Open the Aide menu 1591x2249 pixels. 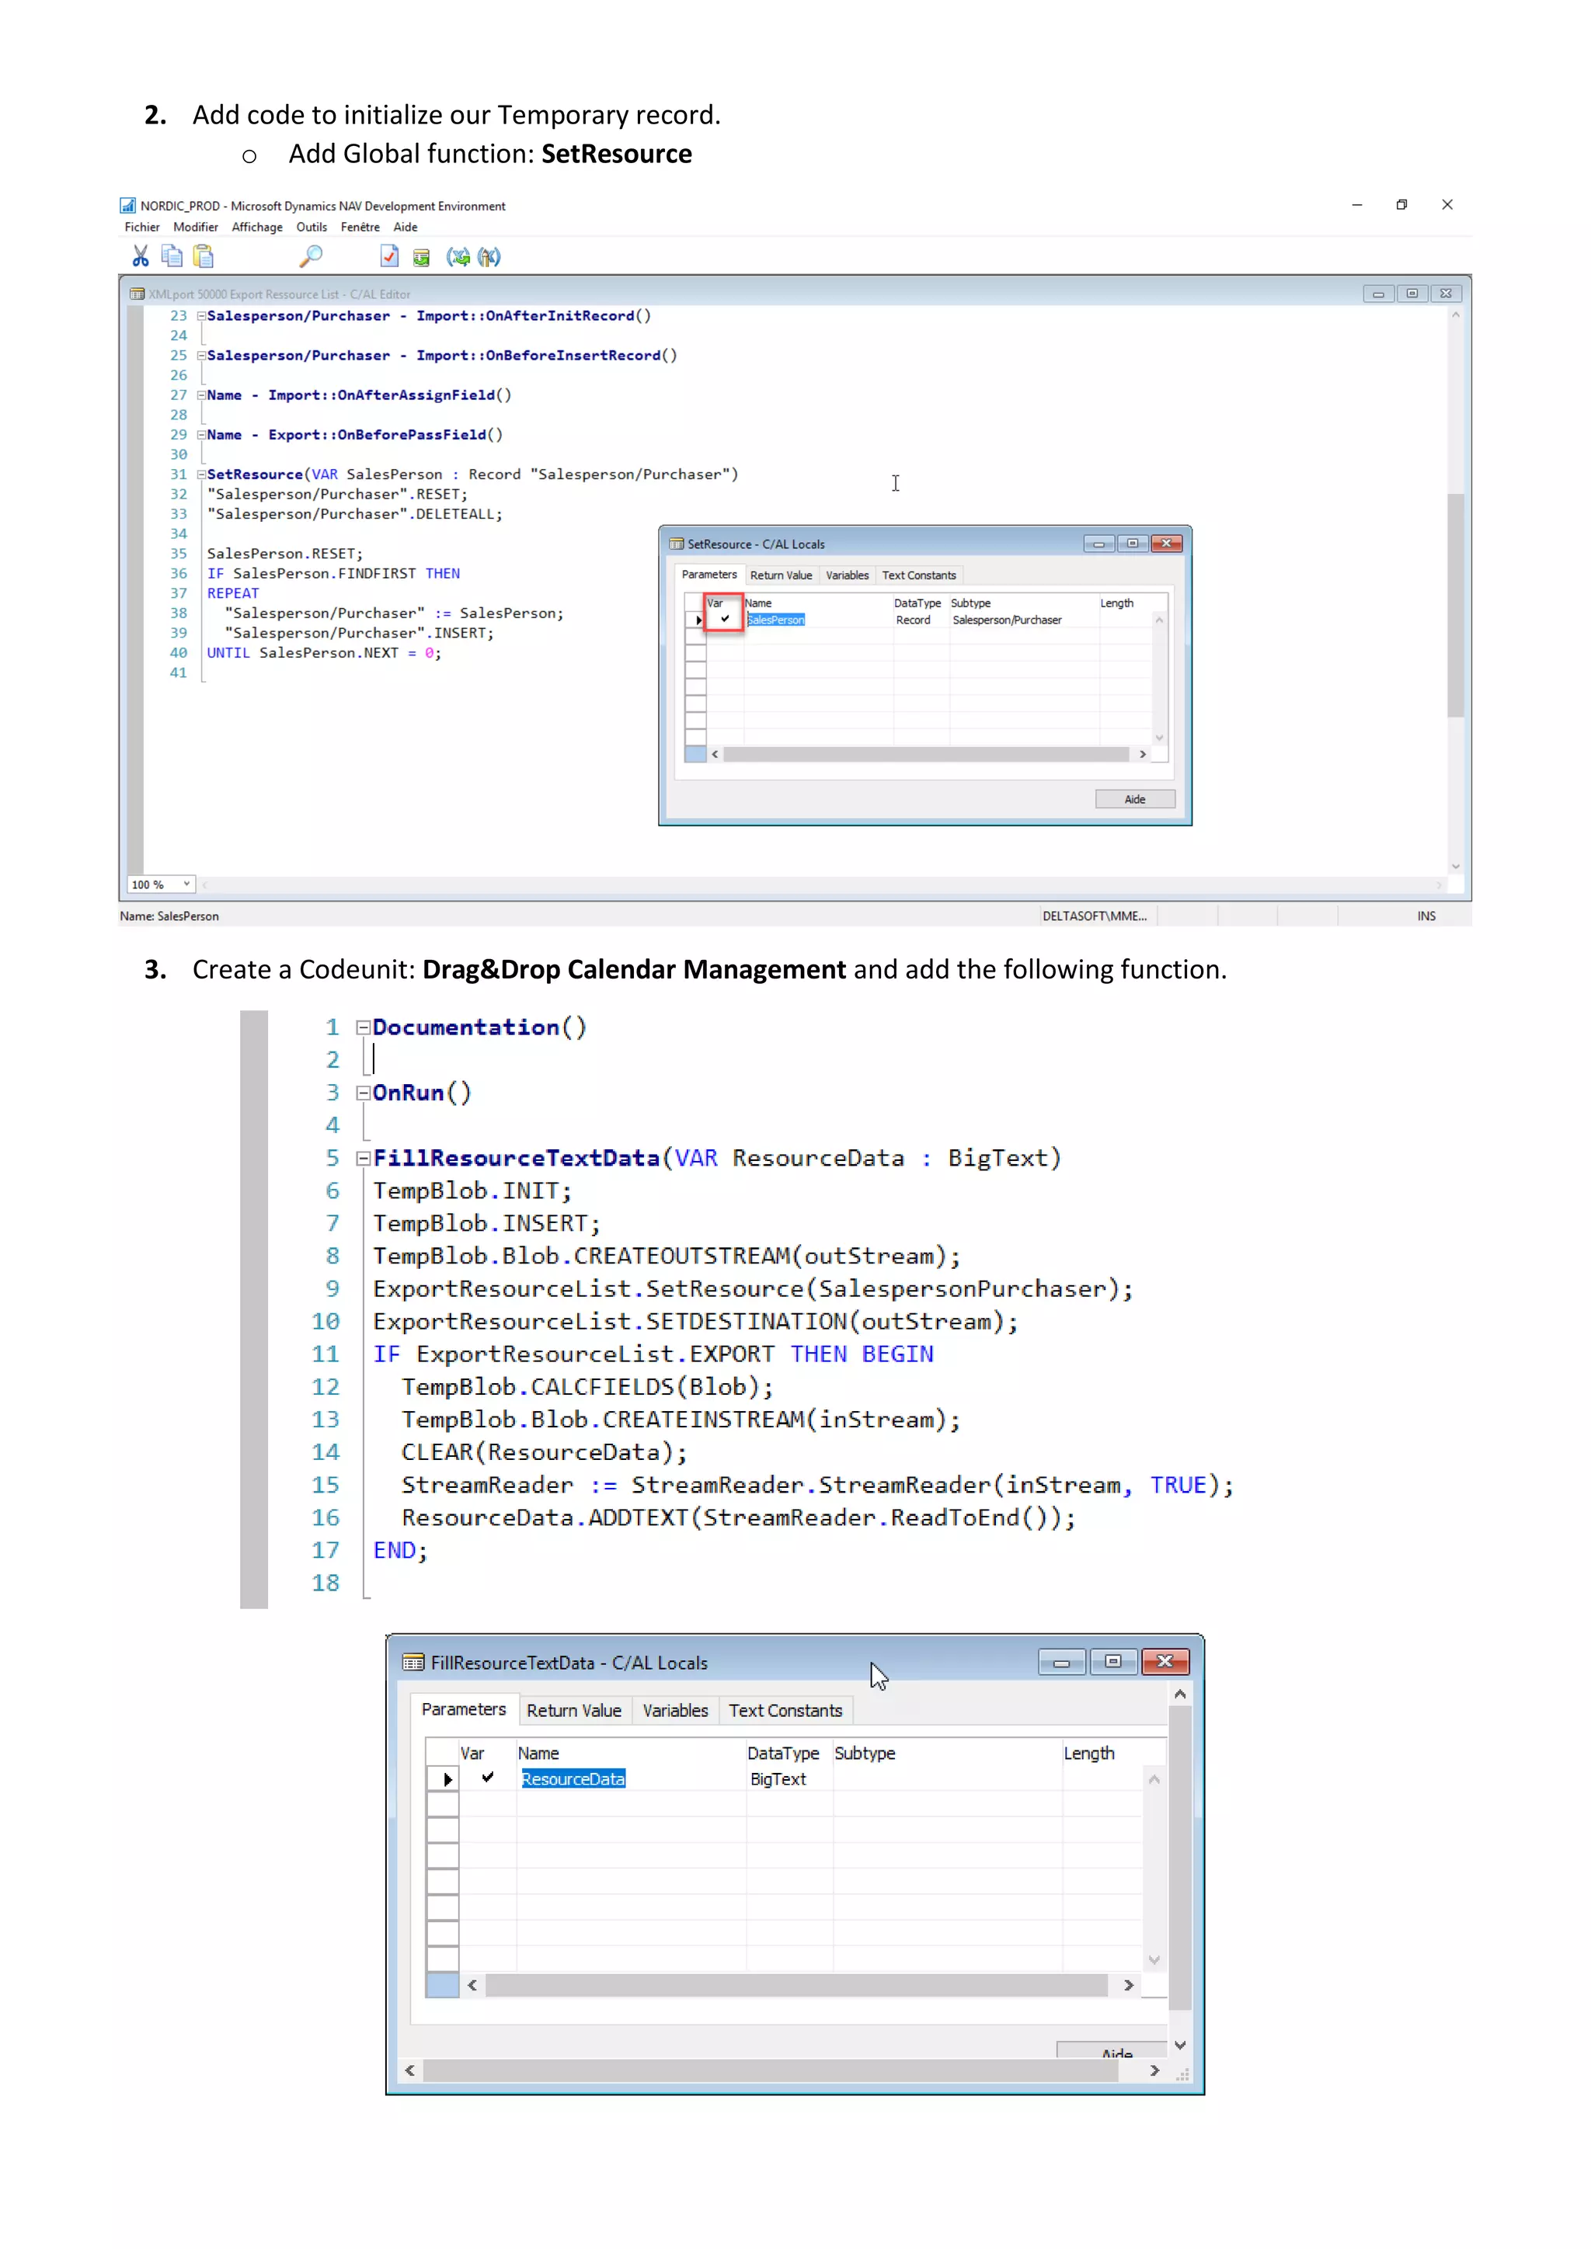coord(406,228)
